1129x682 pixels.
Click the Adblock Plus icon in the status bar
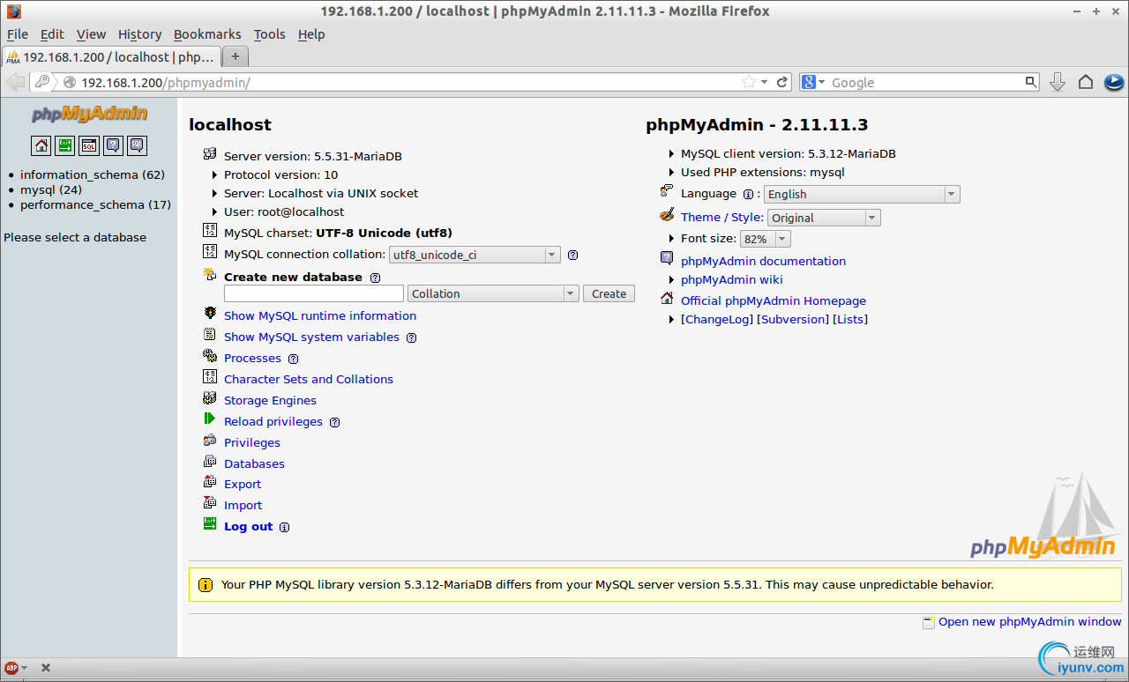tap(11, 668)
